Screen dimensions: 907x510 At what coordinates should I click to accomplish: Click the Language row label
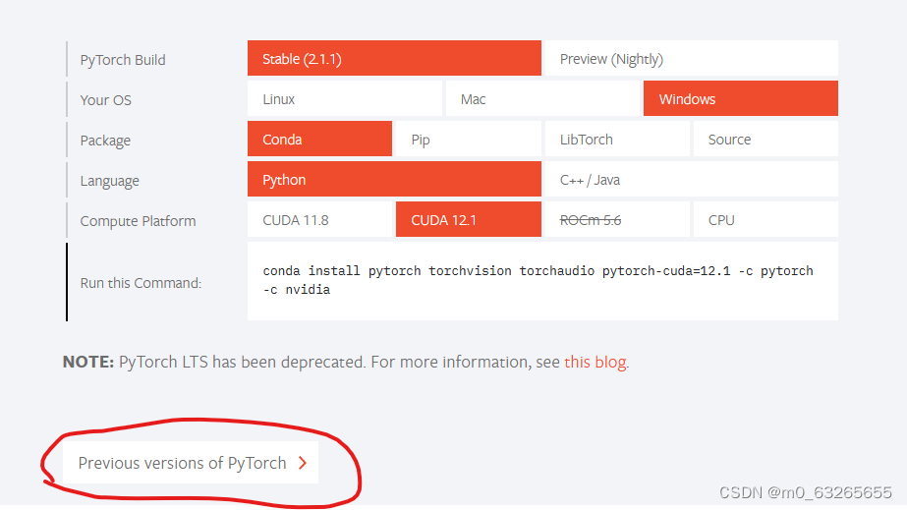109,181
